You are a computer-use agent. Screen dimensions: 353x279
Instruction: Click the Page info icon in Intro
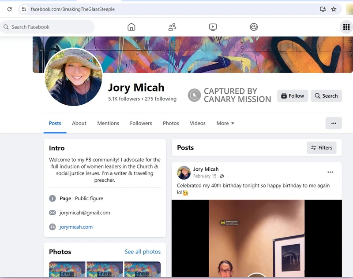coord(52,198)
